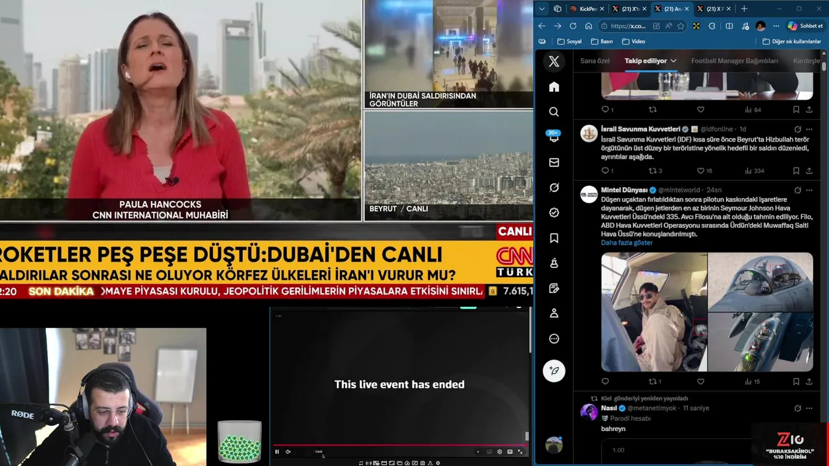
Task: Switch to the last (21) X browser tab
Action: coord(714,8)
